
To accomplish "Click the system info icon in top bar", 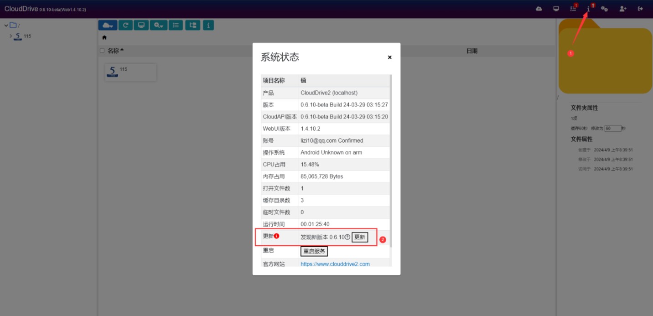I will [588, 9].
